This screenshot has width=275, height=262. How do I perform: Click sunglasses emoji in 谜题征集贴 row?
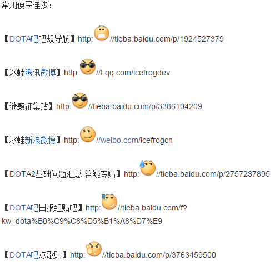tap(80, 100)
